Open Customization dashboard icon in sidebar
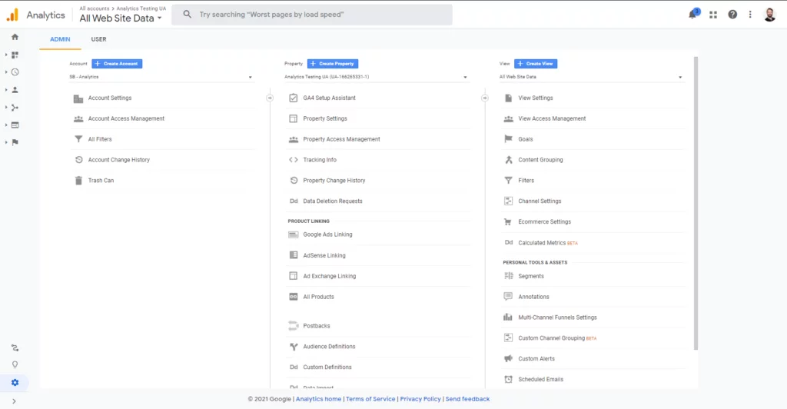 [x=15, y=55]
